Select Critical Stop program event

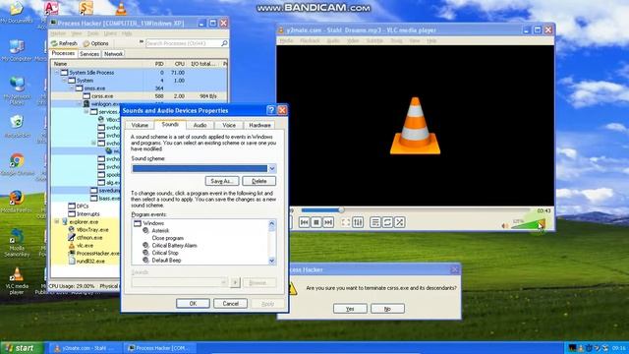[x=165, y=253]
